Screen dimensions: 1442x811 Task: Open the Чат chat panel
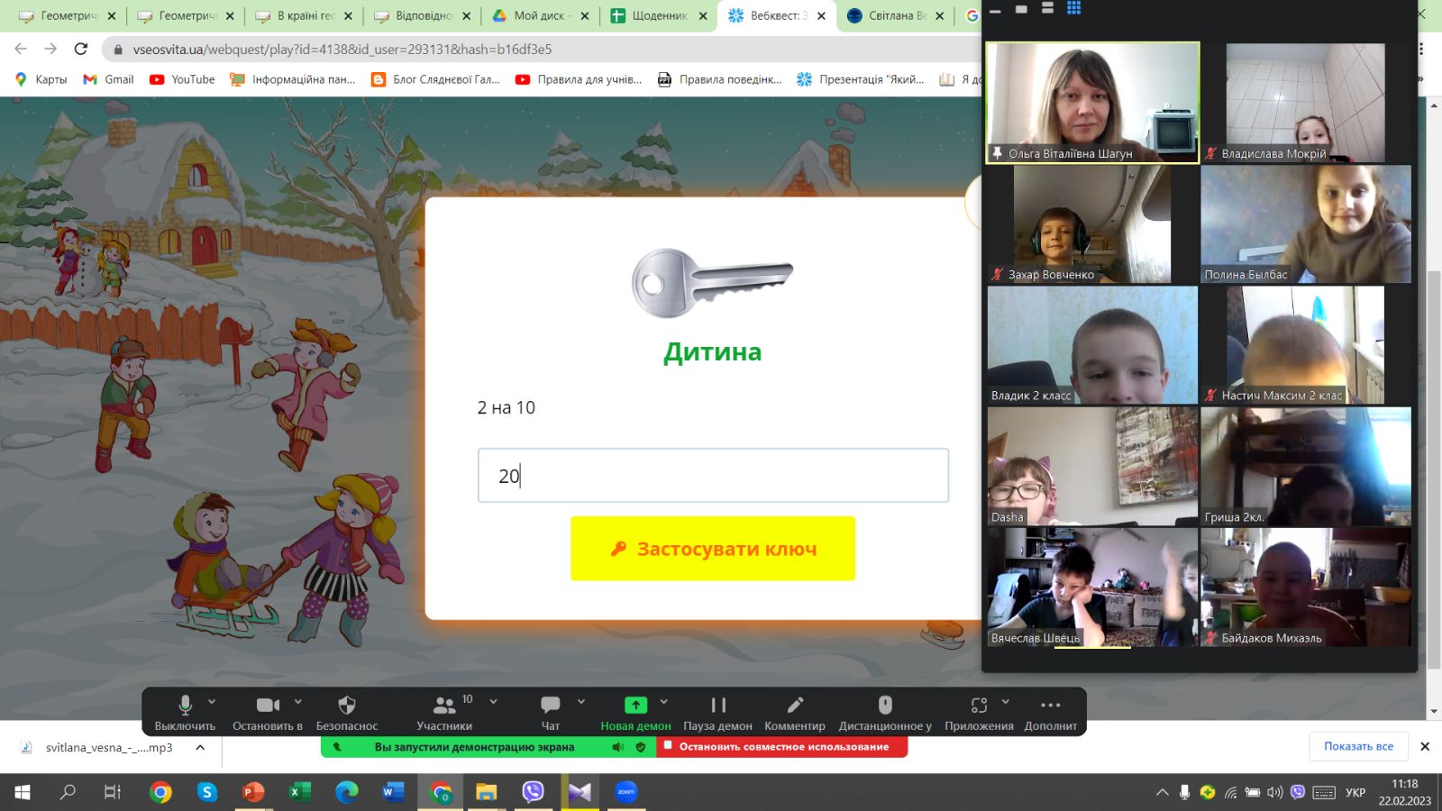pos(550,706)
